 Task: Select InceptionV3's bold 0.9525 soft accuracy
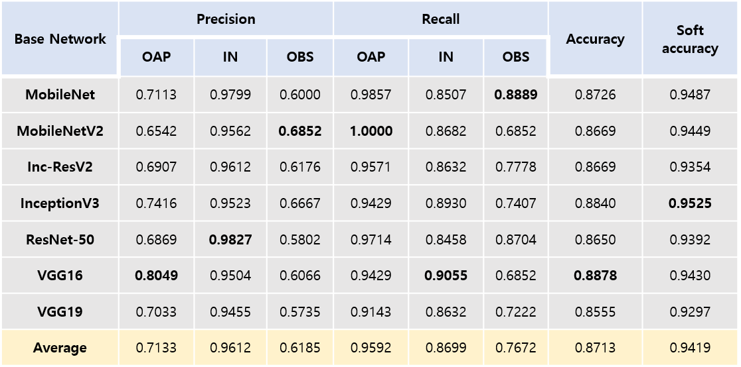coord(690,203)
